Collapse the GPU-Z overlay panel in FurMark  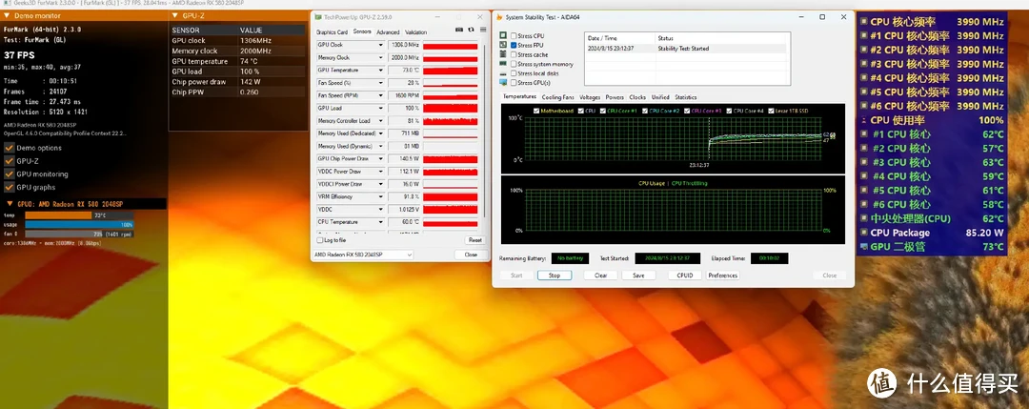[174, 16]
